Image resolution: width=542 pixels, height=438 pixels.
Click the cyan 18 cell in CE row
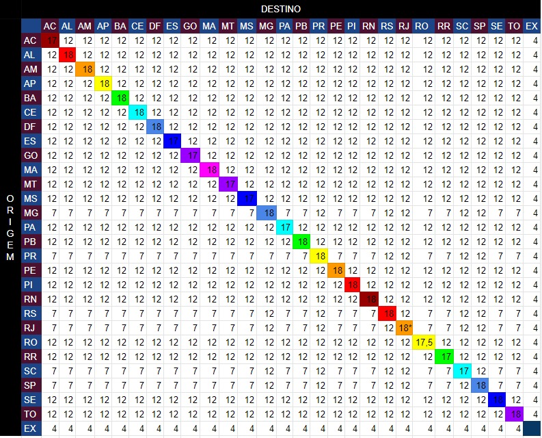(137, 112)
